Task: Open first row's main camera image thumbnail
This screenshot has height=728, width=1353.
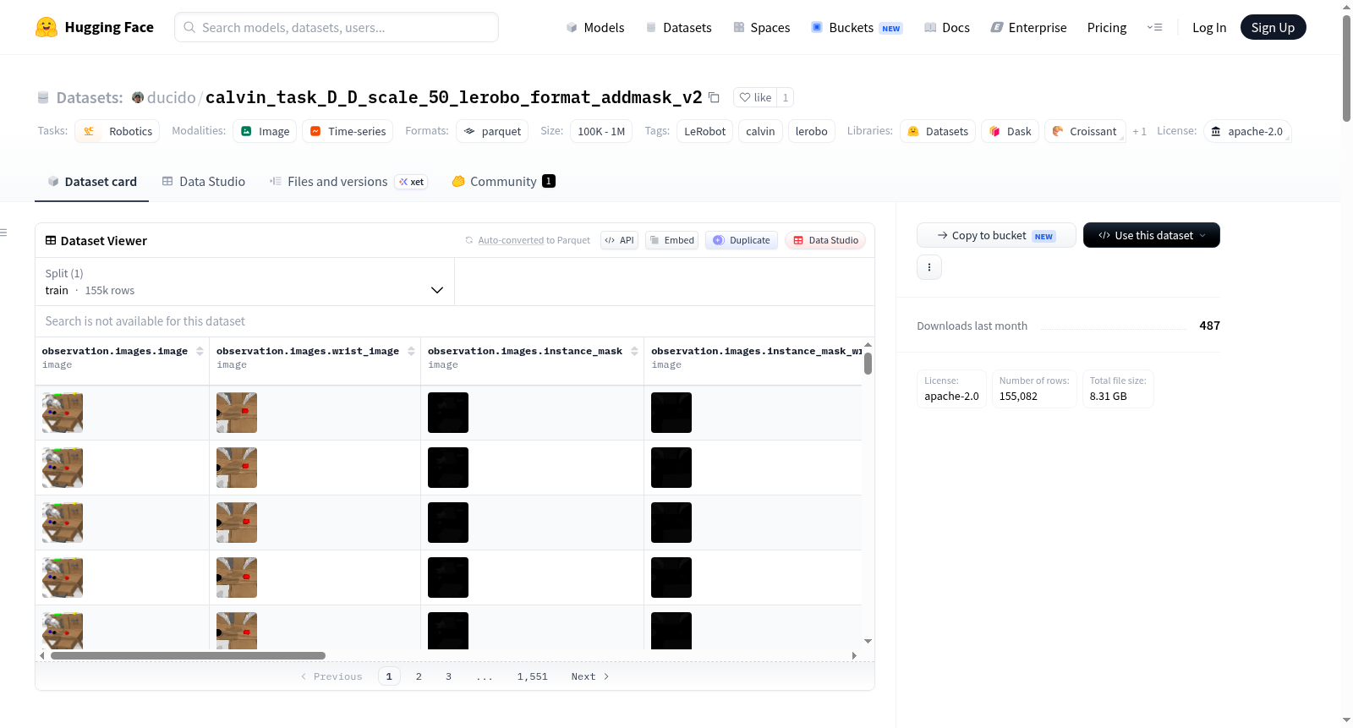Action: (63, 413)
